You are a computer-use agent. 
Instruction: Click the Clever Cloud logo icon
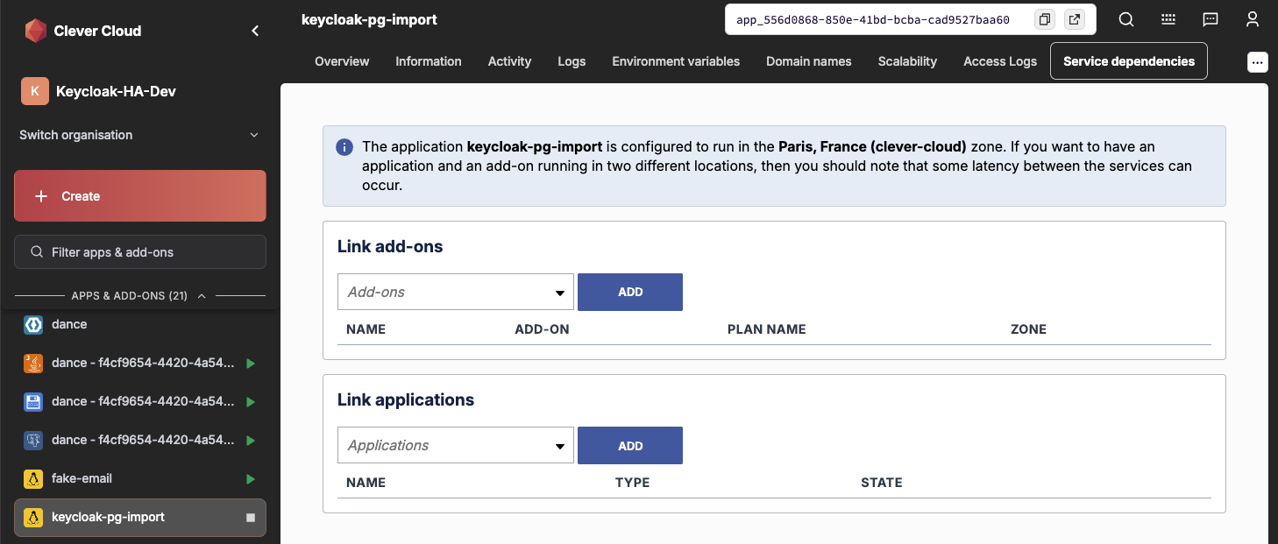[x=35, y=31]
